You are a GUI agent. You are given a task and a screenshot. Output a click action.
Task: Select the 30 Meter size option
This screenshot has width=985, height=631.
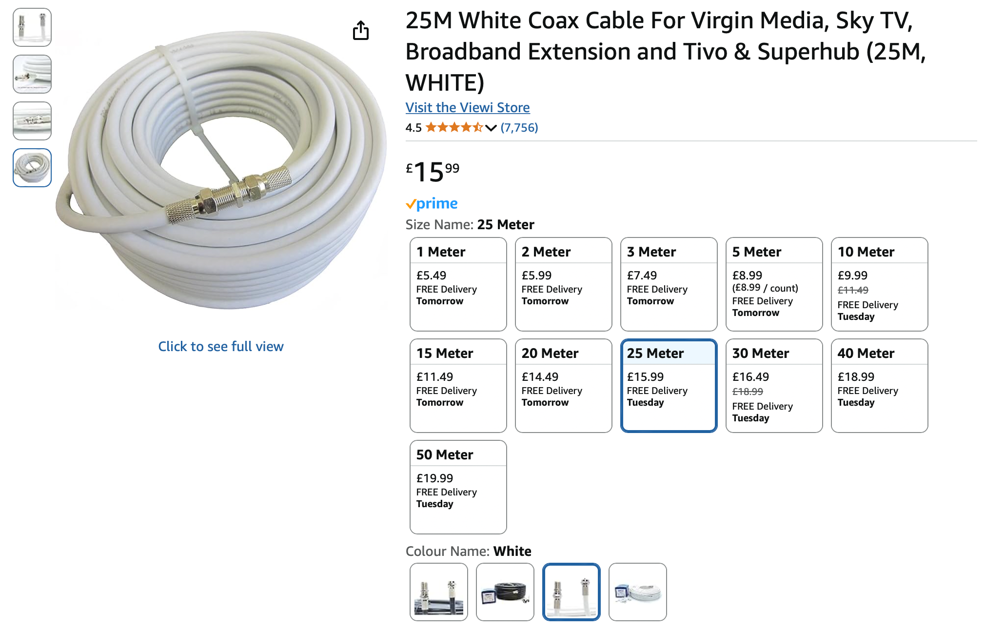[x=774, y=385]
